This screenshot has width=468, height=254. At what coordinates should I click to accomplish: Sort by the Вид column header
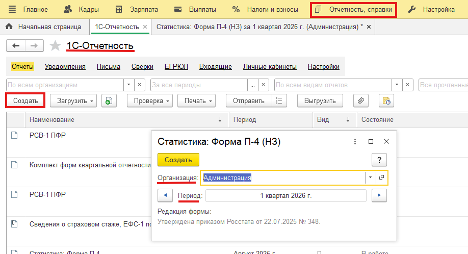pos(334,120)
